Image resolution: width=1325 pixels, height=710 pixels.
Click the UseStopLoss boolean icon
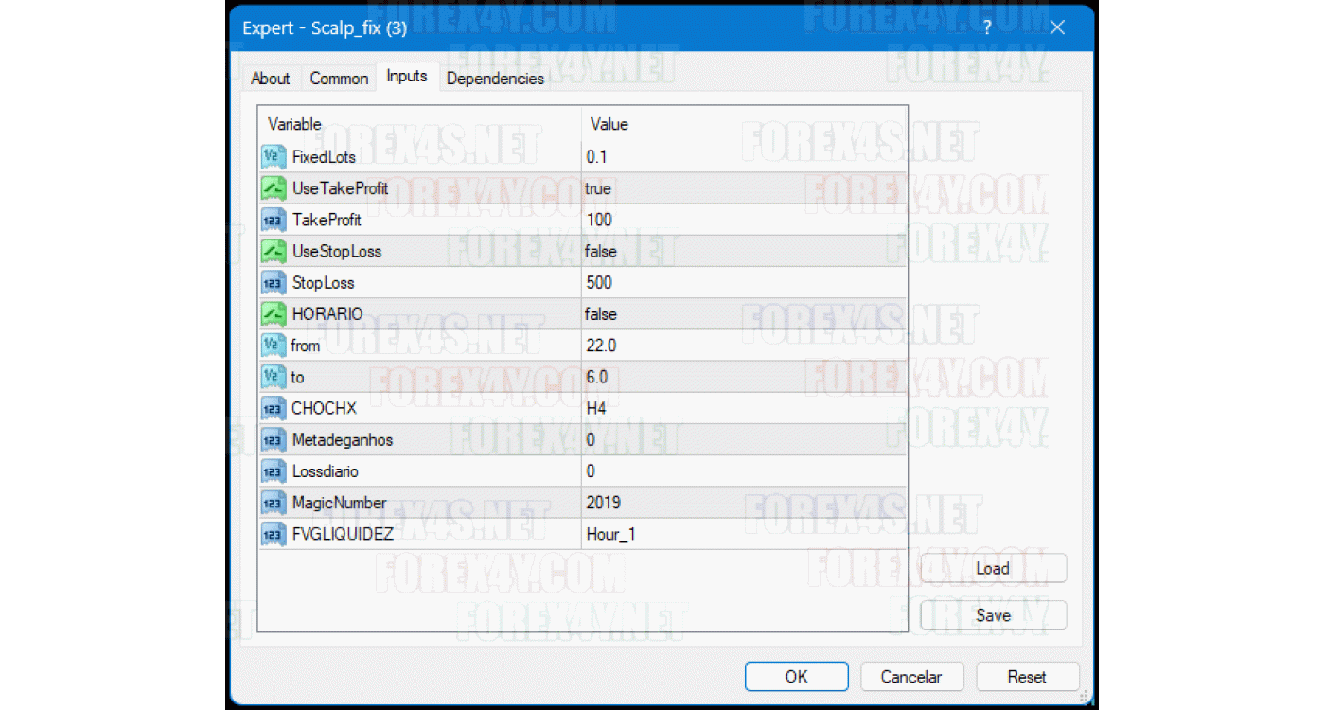[274, 252]
